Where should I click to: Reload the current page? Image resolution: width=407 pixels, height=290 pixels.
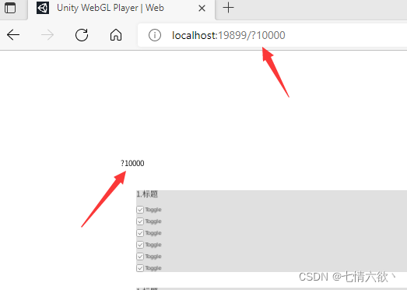[x=82, y=35]
